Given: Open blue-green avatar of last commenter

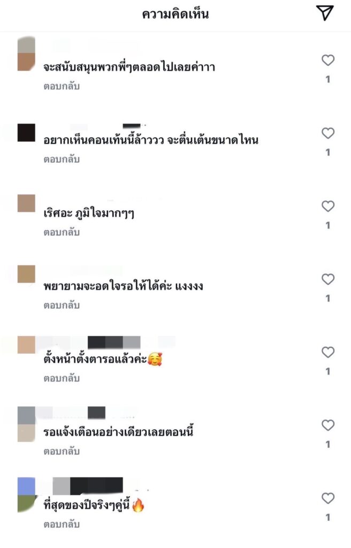Looking at the screenshot, I should [x=26, y=495].
